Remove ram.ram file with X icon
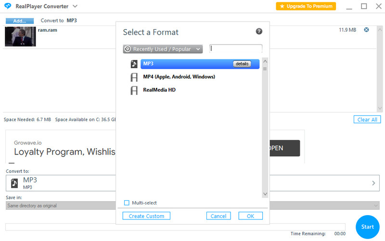The image size is (385, 241). point(366,30)
